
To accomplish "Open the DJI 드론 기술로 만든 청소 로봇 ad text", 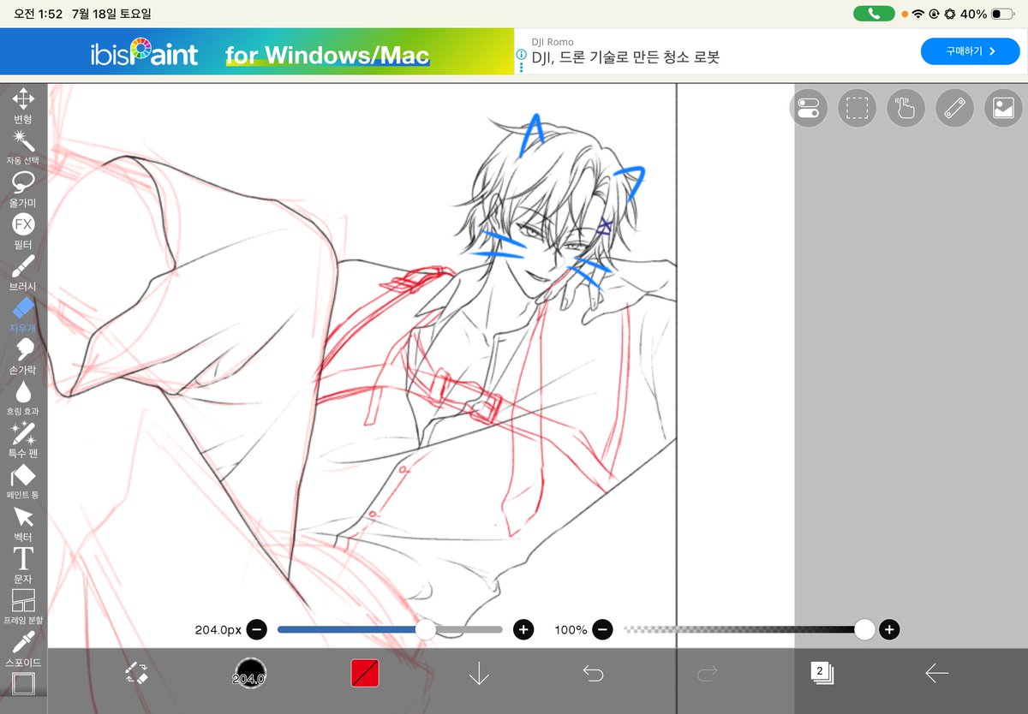I will (625, 57).
